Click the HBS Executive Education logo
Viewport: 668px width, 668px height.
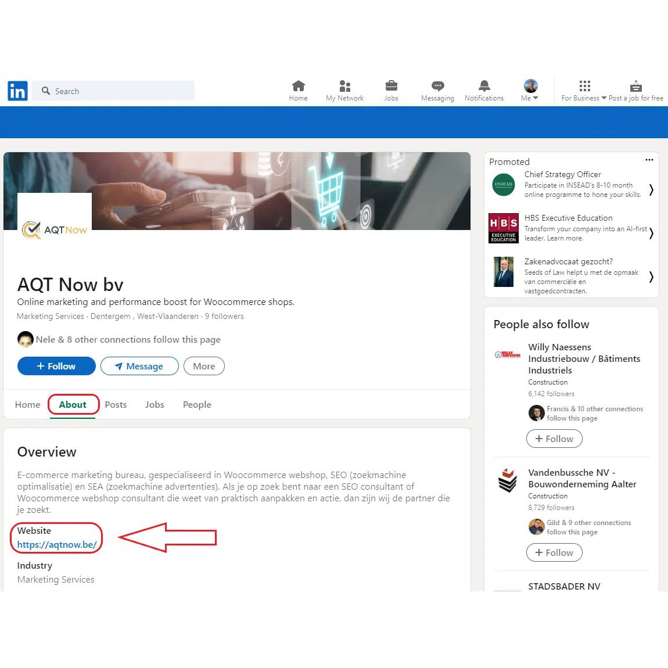click(x=504, y=228)
